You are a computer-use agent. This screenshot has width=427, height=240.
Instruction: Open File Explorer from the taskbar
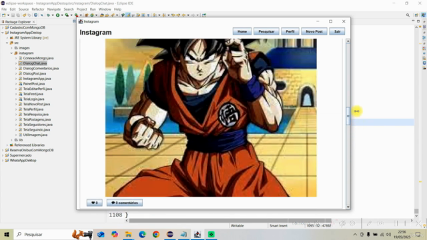click(x=128, y=234)
